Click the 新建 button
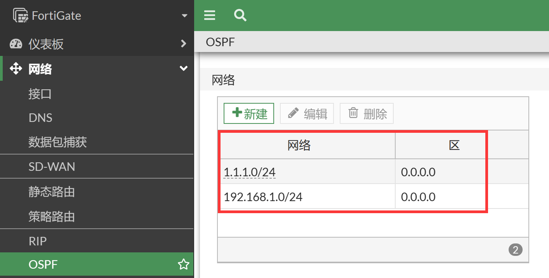The image size is (549, 278). (249, 113)
